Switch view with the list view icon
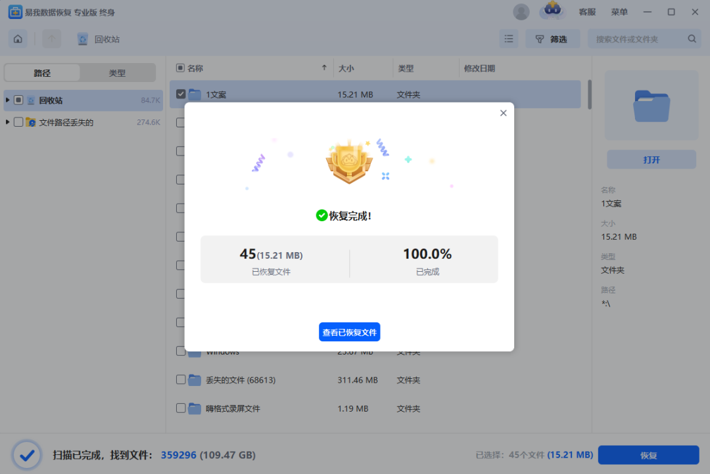710x474 pixels. 508,39
